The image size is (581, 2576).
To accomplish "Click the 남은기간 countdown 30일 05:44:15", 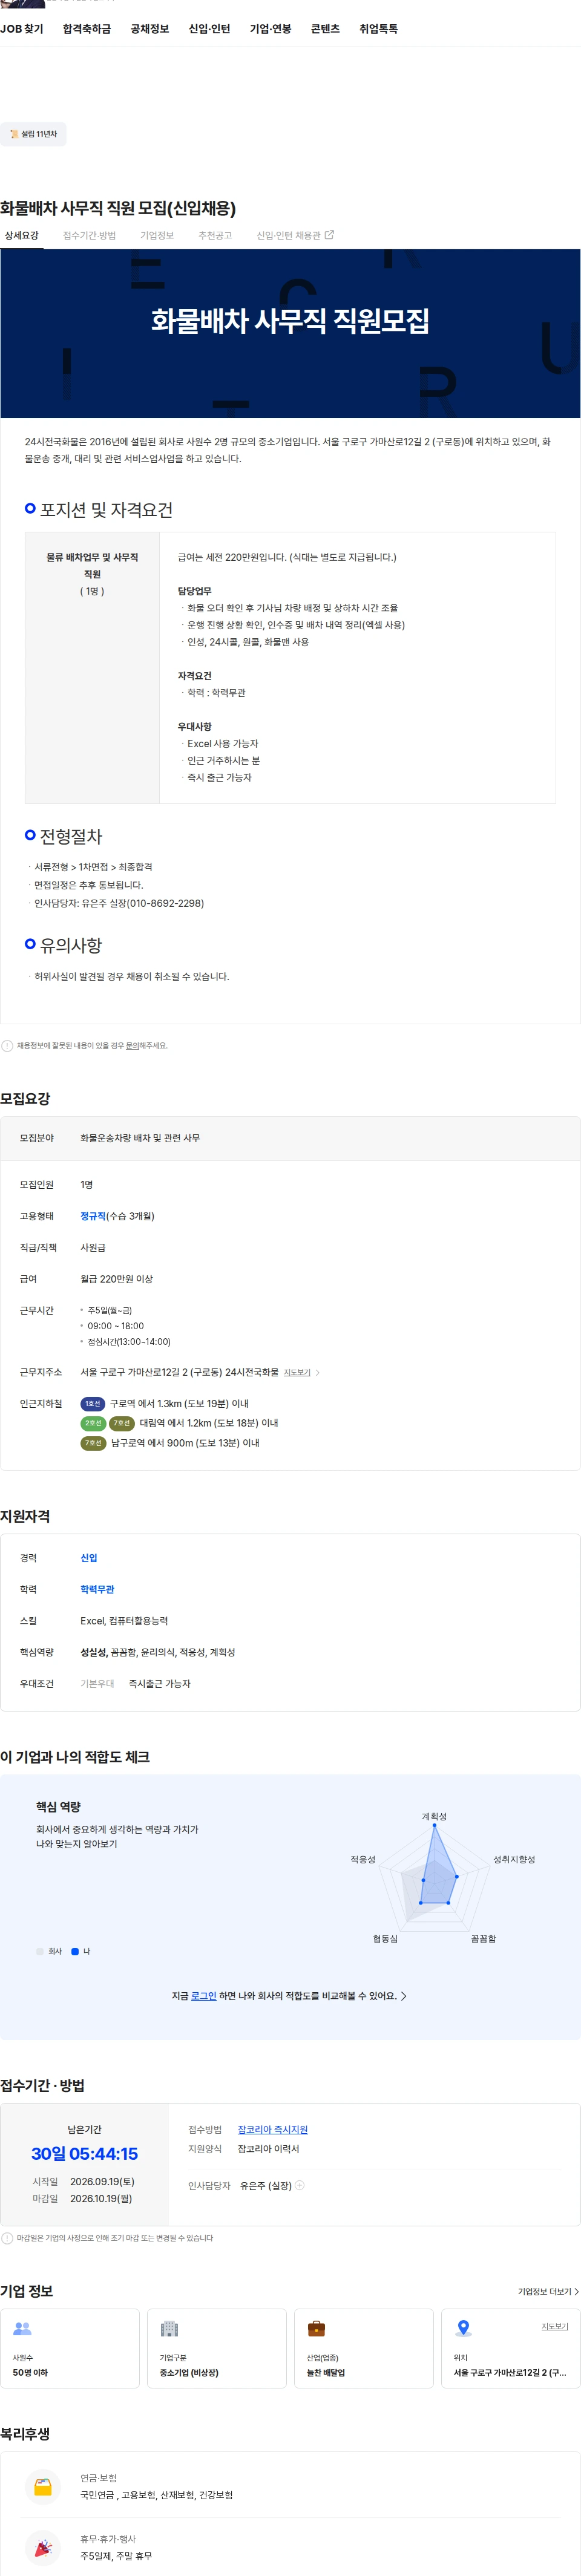I will [x=84, y=2154].
